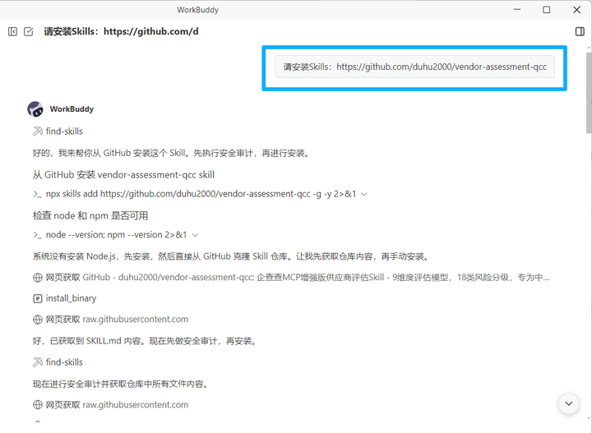The image size is (592, 433).
Task: Click the WorkBuddy avatar icon
Action: point(35,109)
